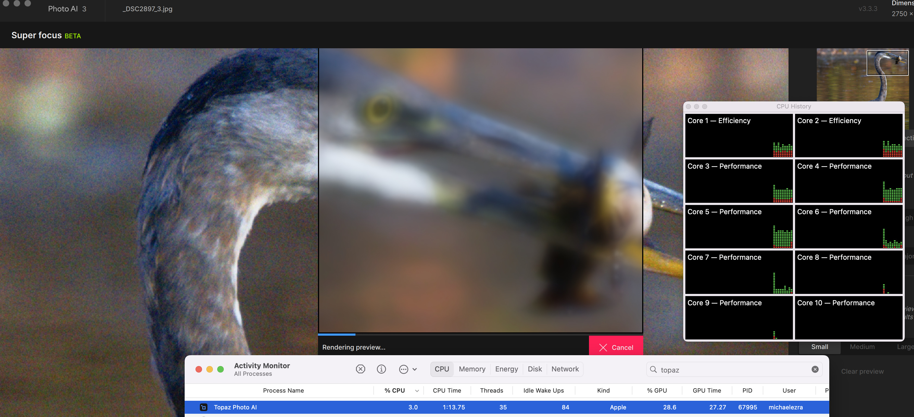This screenshot has height=417, width=914.
Task: Click the search magnifier icon
Action: coord(653,370)
